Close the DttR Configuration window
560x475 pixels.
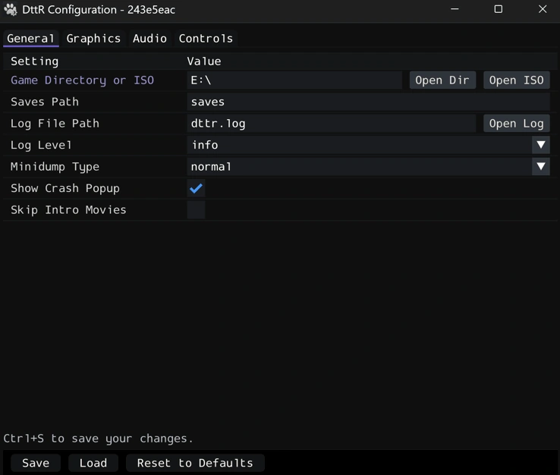pos(542,9)
